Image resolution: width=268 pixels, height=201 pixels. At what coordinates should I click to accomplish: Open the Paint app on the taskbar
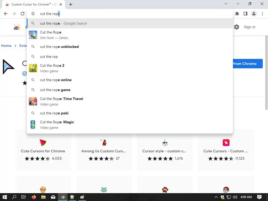click(x=82, y=197)
